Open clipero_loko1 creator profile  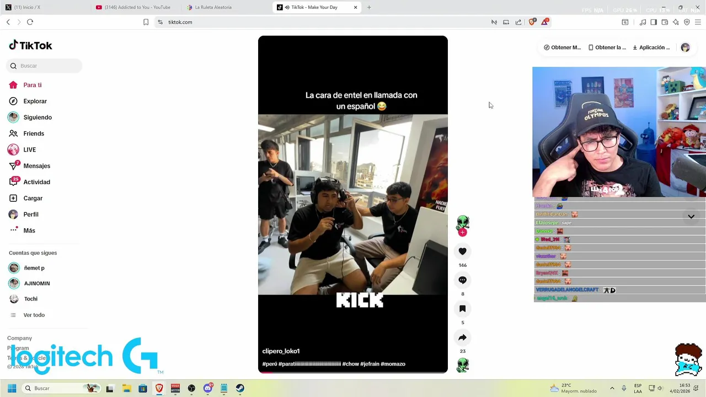coord(281,351)
